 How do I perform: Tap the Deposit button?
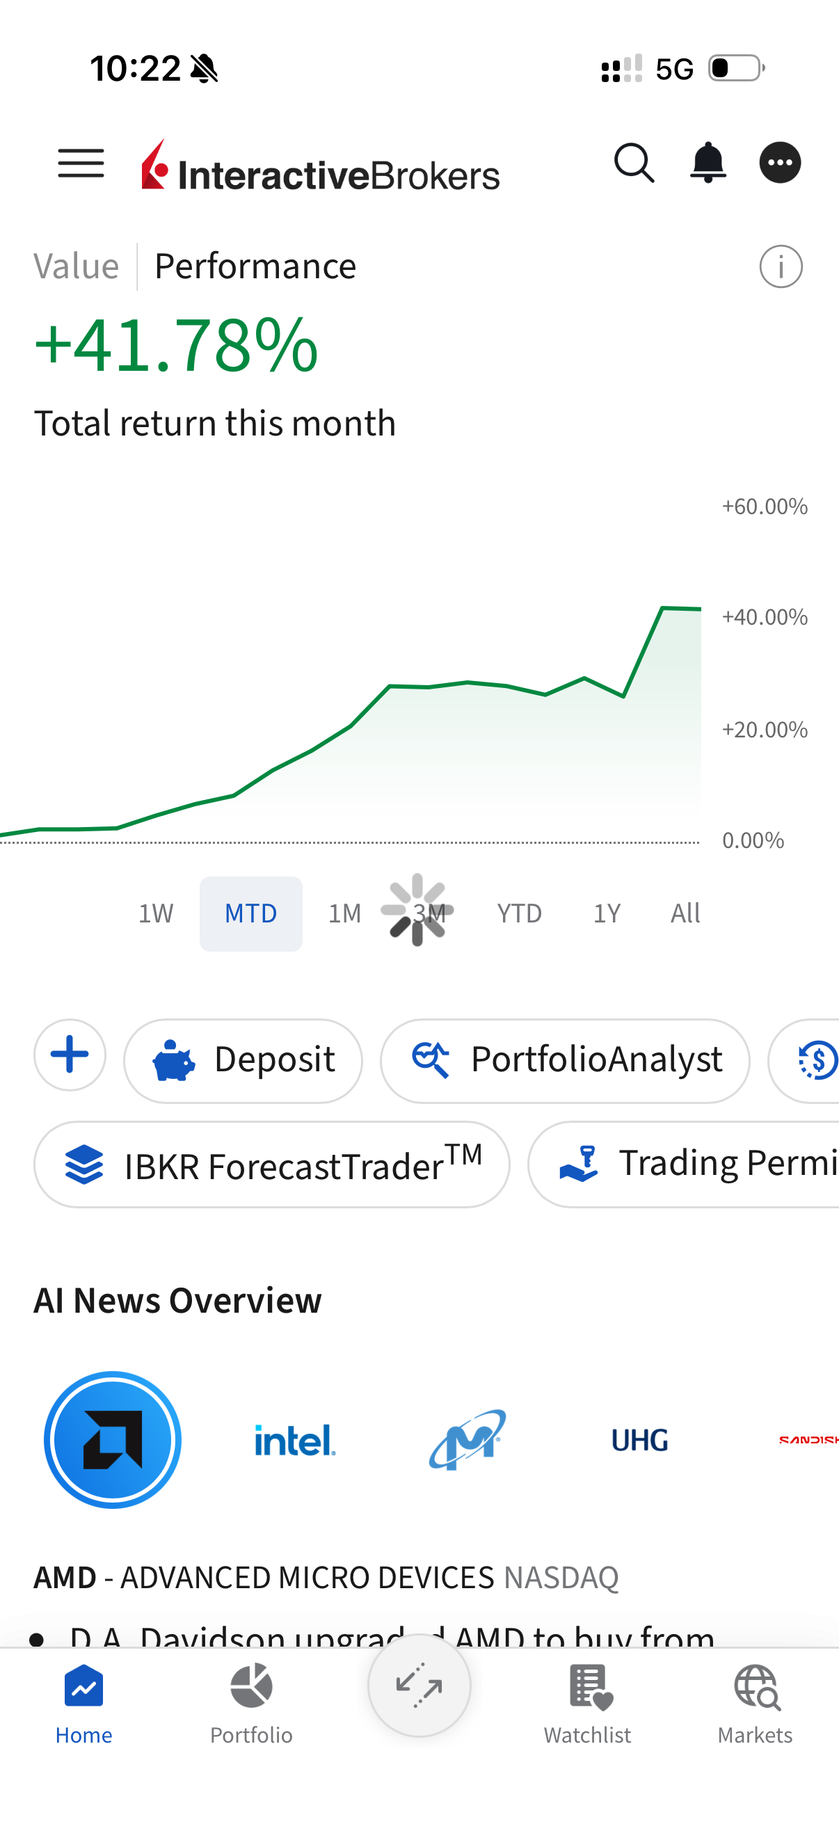click(x=243, y=1060)
